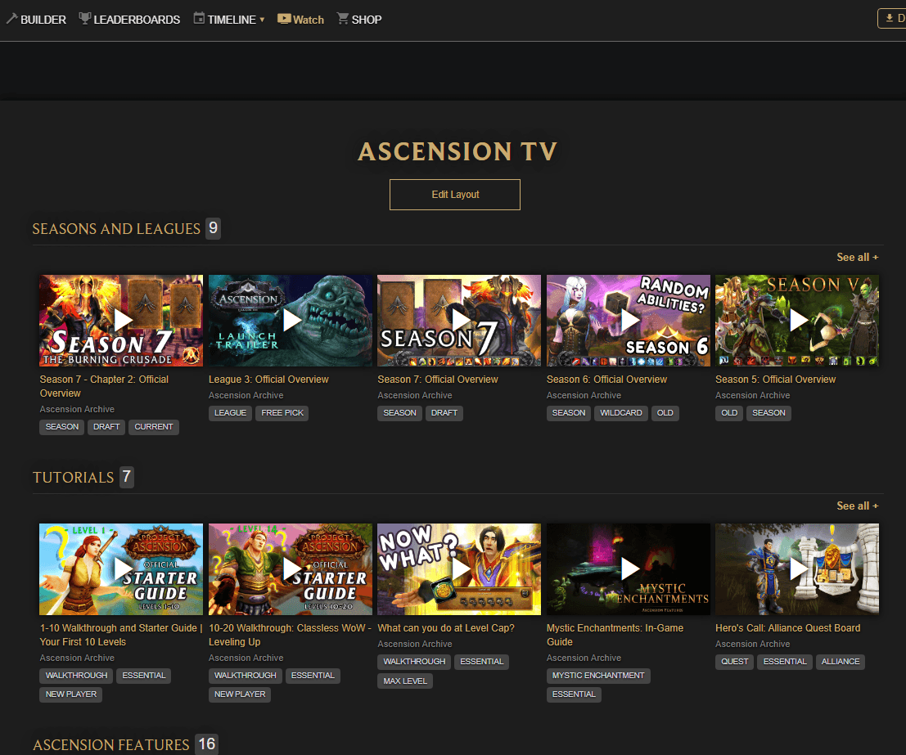Click the Shop cart icon
Viewport: 906px width, 755px height.
(342, 18)
